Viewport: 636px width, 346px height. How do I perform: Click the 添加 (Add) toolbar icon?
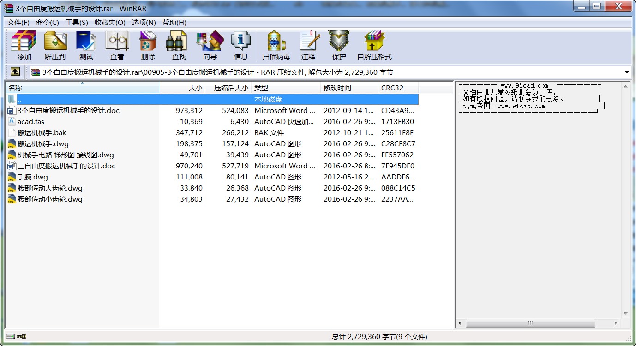pyautogui.click(x=24, y=46)
